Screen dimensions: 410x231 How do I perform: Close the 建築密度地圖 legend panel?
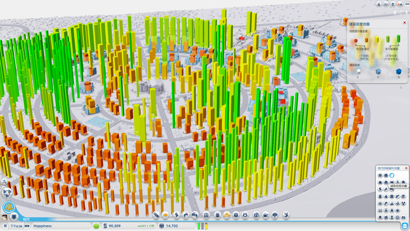click(405, 23)
